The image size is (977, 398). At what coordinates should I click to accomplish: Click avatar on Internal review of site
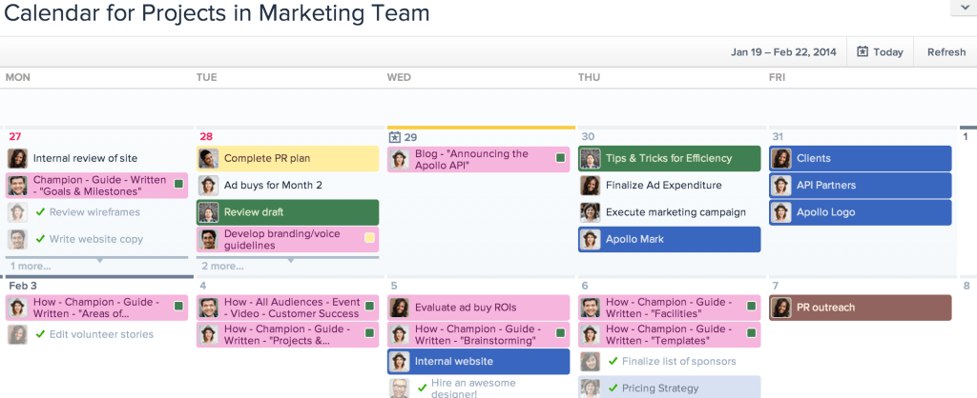pos(17,158)
